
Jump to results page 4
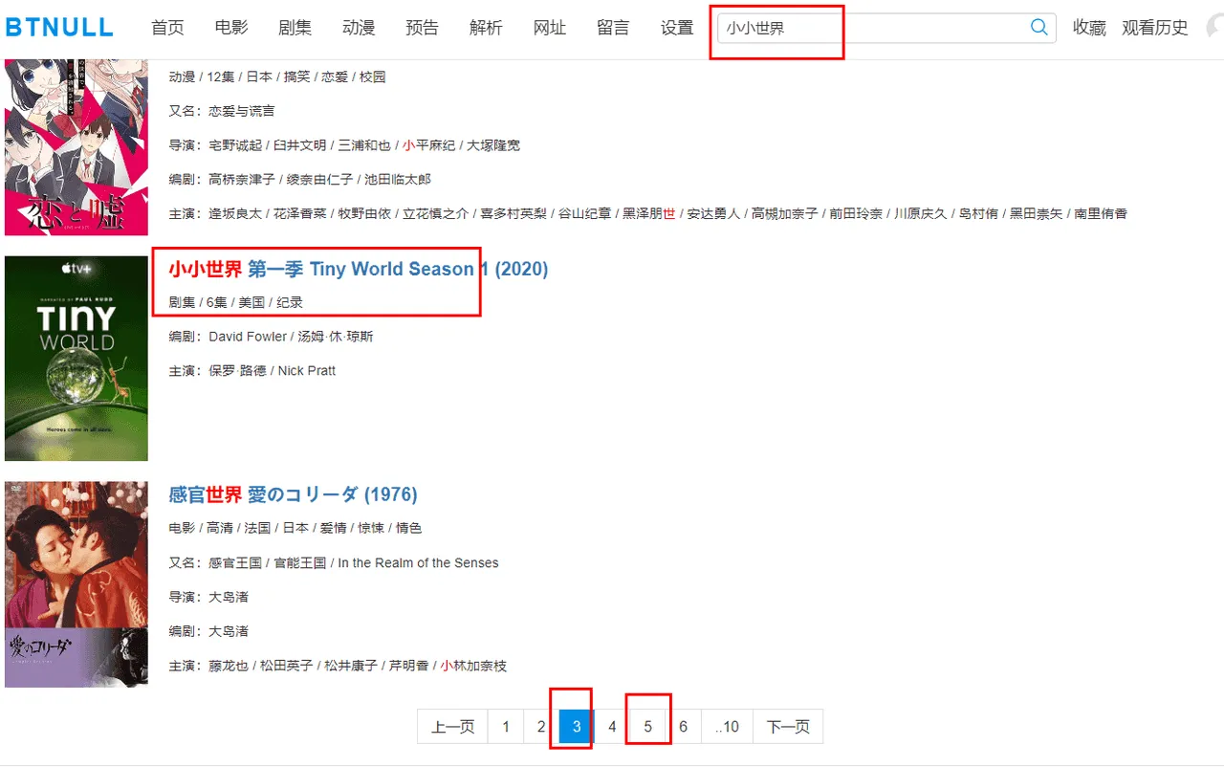click(x=612, y=727)
